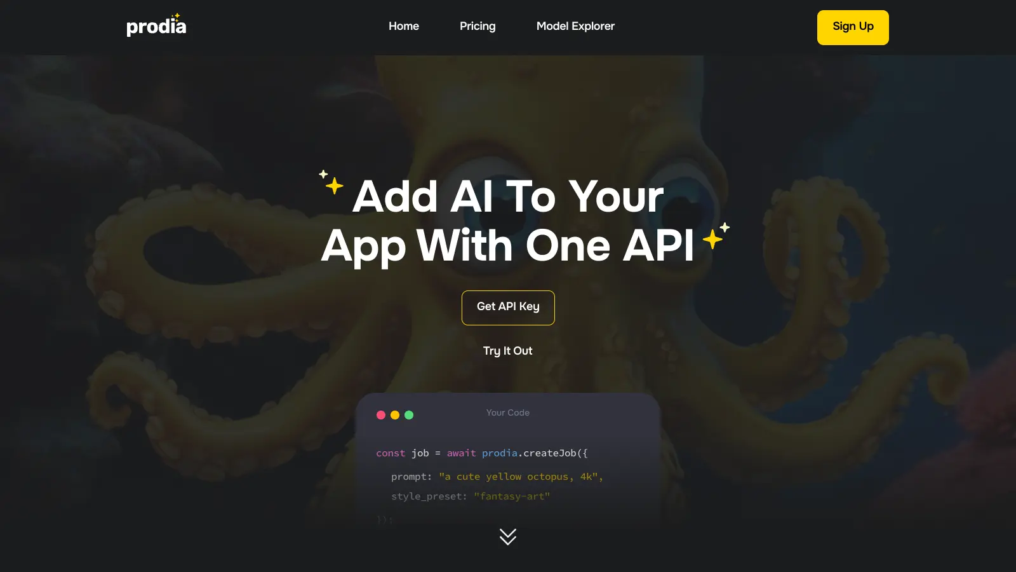Click the 'App With One API' headline text
Image resolution: width=1016 pixels, height=572 pixels.
click(x=508, y=245)
